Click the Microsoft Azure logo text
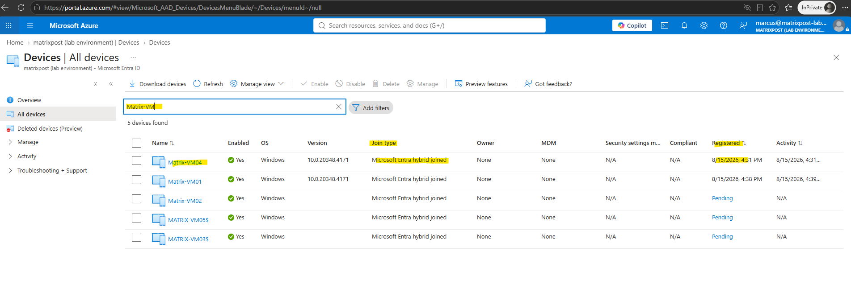The height and width of the screenshot is (284, 851). tap(74, 26)
